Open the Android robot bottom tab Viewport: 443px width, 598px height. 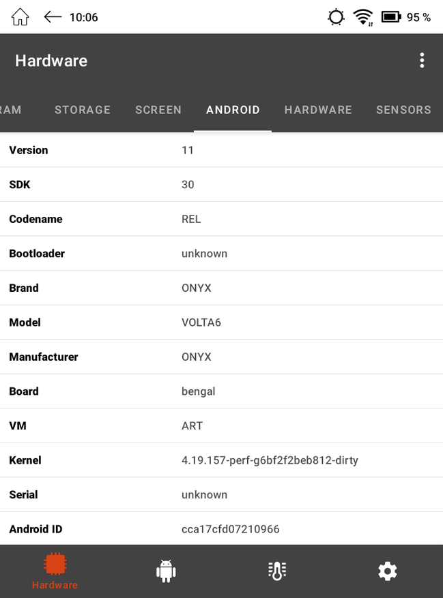click(166, 571)
